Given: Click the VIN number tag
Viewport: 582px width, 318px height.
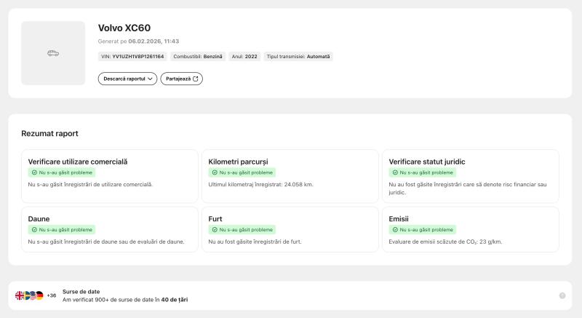Looking at the screenshot, I should (x=132, y=57).
